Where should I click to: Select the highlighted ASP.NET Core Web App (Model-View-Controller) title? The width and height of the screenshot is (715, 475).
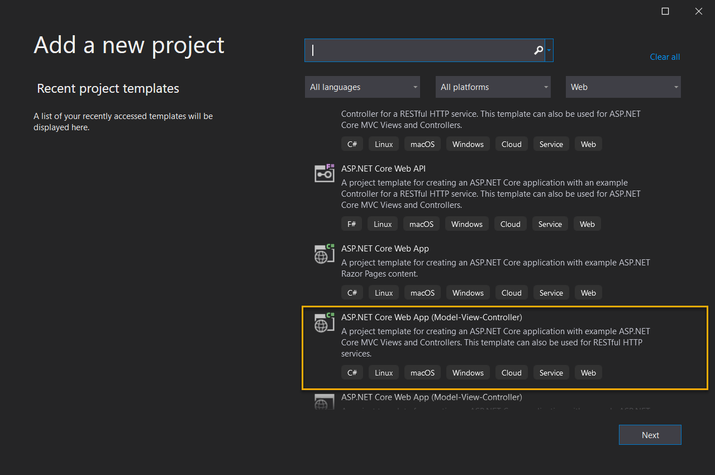432,317
